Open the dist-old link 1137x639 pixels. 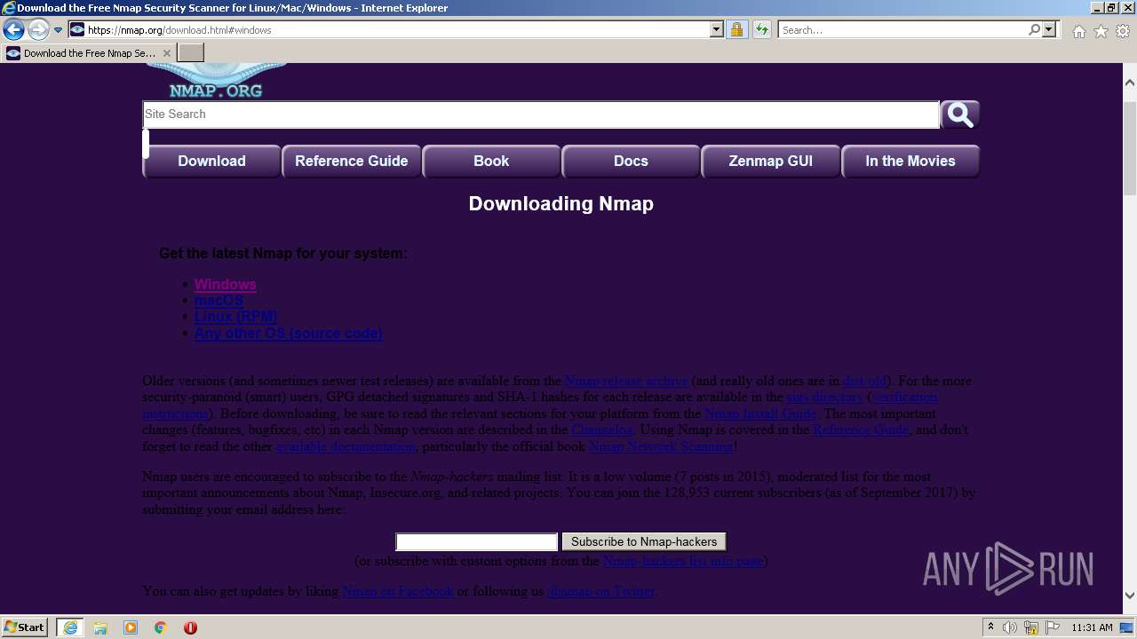coord(865,381)
